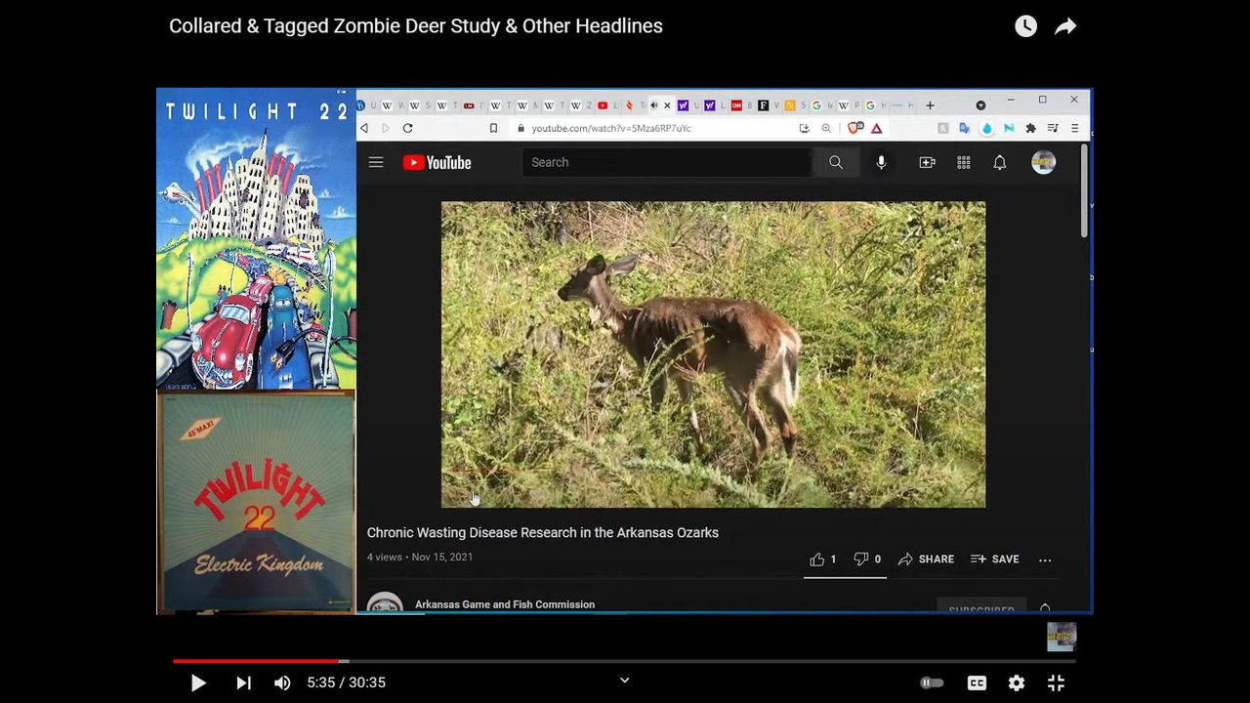Image resolution: width=1250 pixels, height=703 pixels.
Task: Toggle closed captions
Action: pyautogui.click(x=977, y=682)
